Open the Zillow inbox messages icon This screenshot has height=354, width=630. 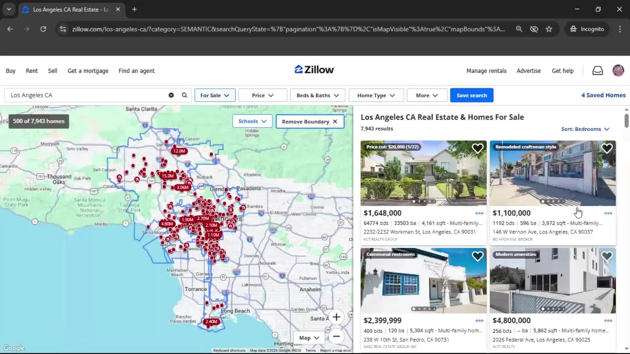point(598,70)
